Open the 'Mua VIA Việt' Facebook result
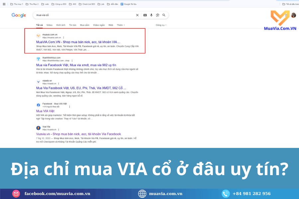Image resolution: width=299 pixels, height=199 pixels. click(45, 111)
